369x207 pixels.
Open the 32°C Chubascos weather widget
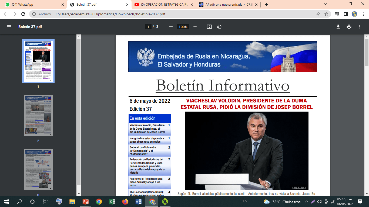pyautogui.click(x=282, y=202)
